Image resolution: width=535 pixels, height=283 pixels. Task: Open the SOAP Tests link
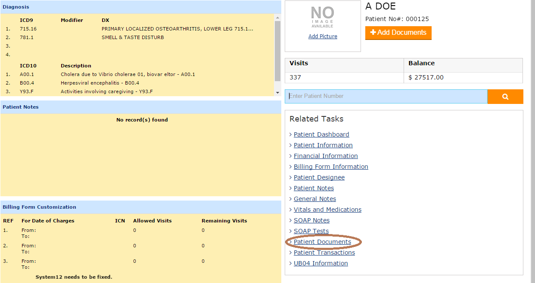[311, 231]
